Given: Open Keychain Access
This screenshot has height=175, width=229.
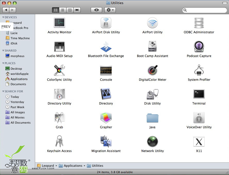Looking at the screenshot, I should 59,141.
